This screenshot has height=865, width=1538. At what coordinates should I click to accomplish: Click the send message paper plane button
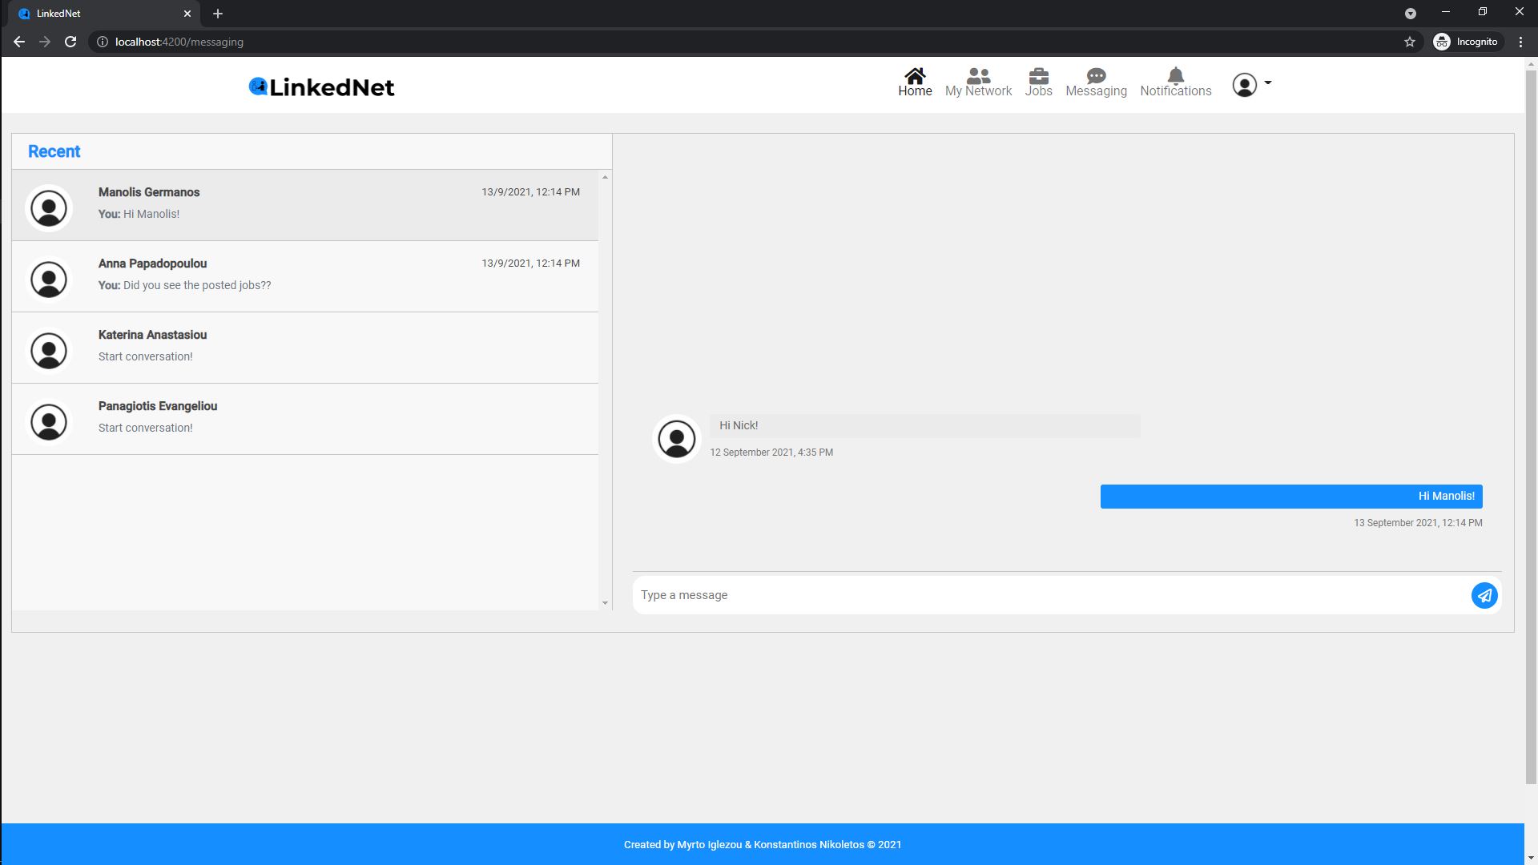tap(1484, 595)
